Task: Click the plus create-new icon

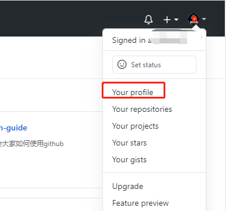Action: tap(167, 20)
